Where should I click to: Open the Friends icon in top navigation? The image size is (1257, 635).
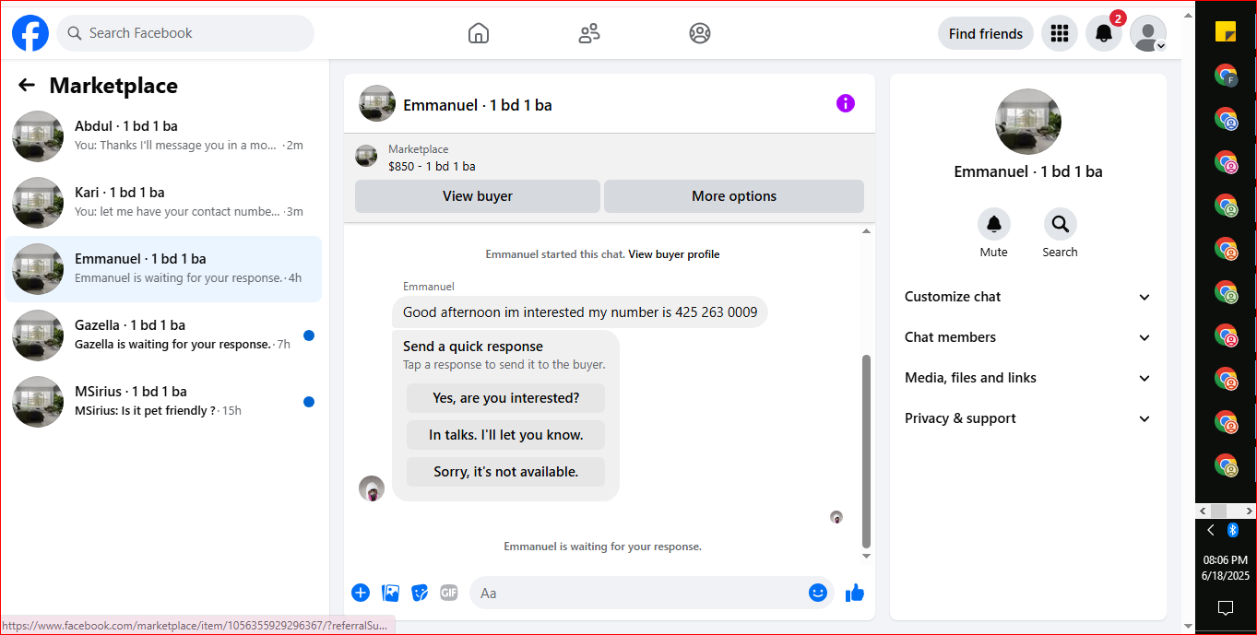pos(589,33)
